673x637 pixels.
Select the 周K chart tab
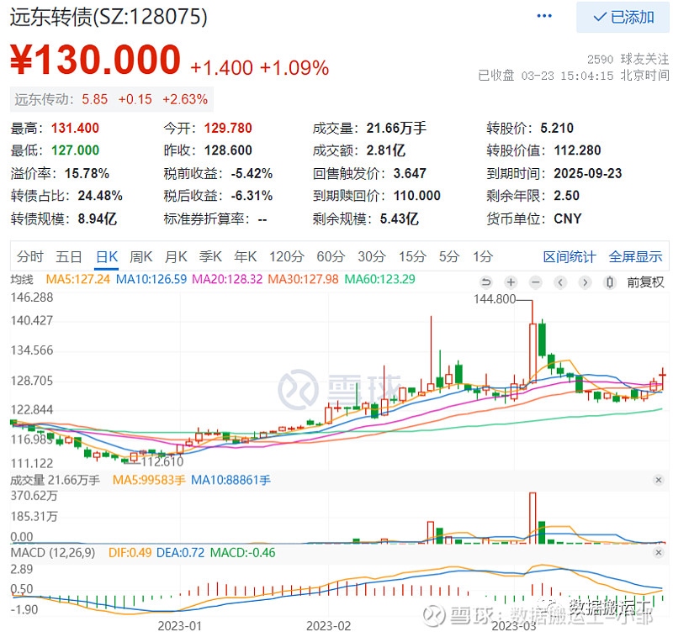(141, 256)
